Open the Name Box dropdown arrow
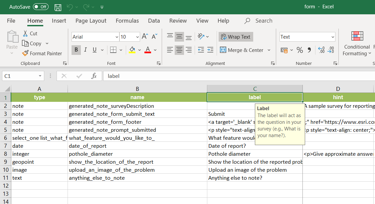375x204 pixels. [40, 76]
